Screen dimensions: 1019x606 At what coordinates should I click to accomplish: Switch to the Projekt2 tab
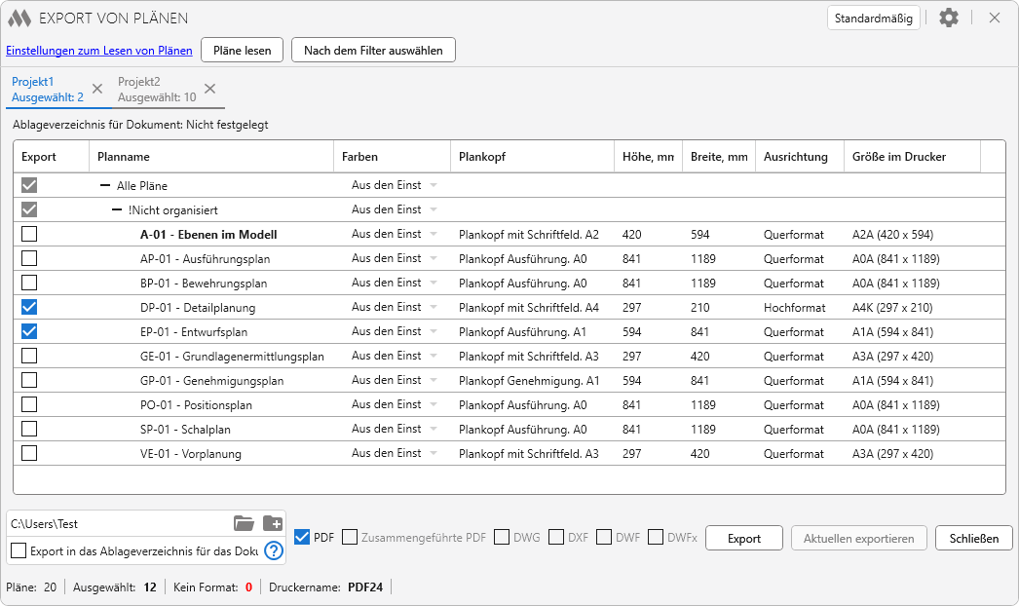(156, 89)
